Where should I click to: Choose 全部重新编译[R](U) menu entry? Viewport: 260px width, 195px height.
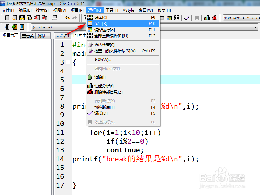[123, 36]
